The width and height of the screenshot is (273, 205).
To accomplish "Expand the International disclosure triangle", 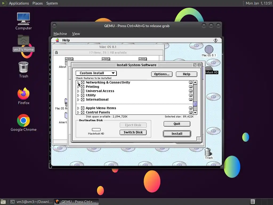I will click(x=78, y=100).
